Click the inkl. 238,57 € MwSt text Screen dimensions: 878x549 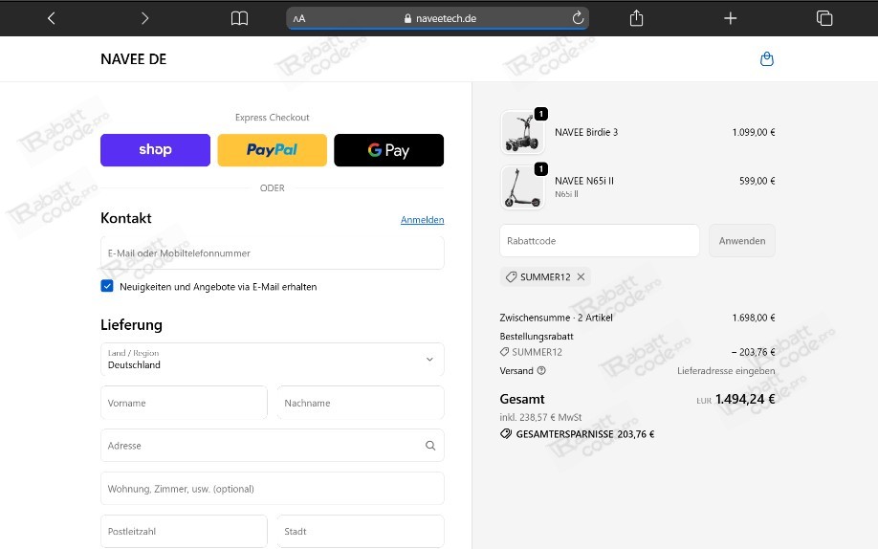(540, 417)
